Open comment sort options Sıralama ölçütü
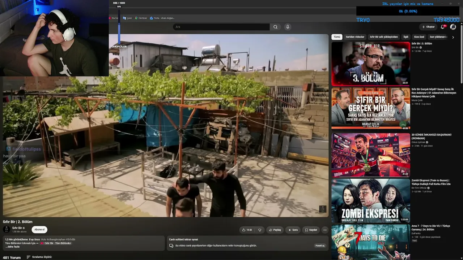 (x=39, y=257)
